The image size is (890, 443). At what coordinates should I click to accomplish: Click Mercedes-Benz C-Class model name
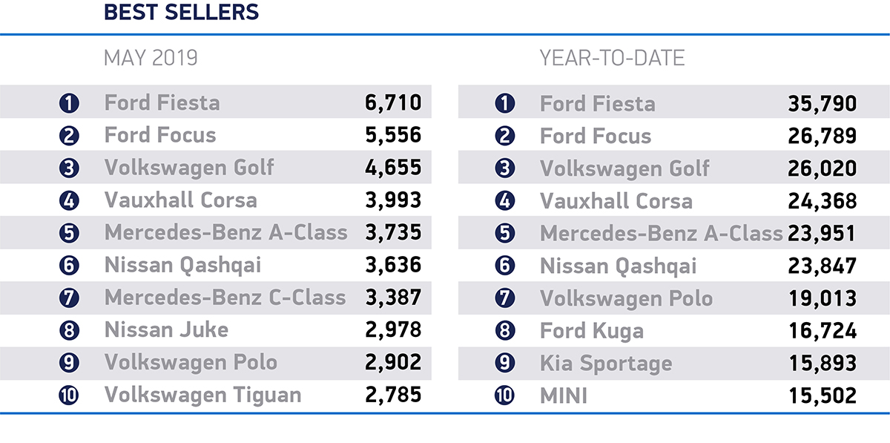coord(225,298)
